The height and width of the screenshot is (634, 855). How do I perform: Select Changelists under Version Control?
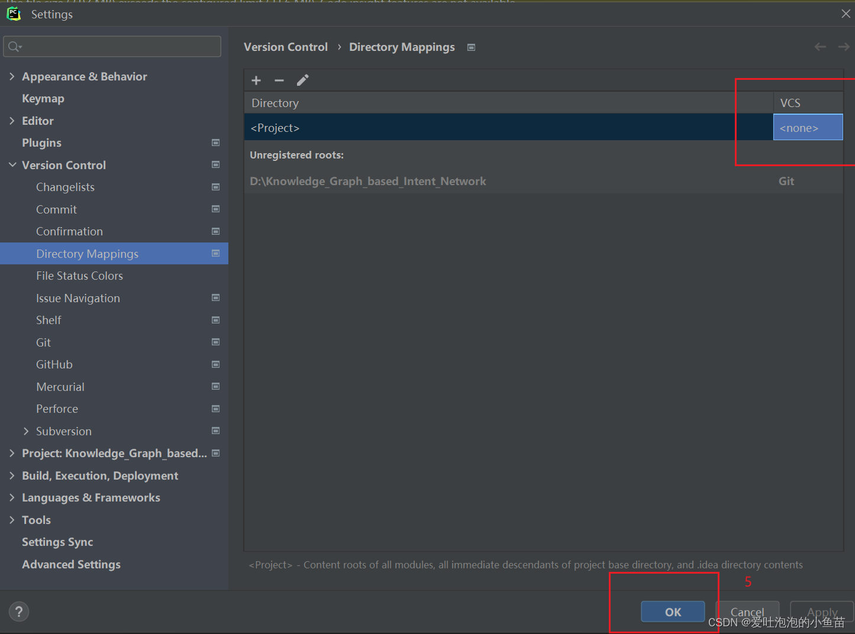[x=65, y=187]
